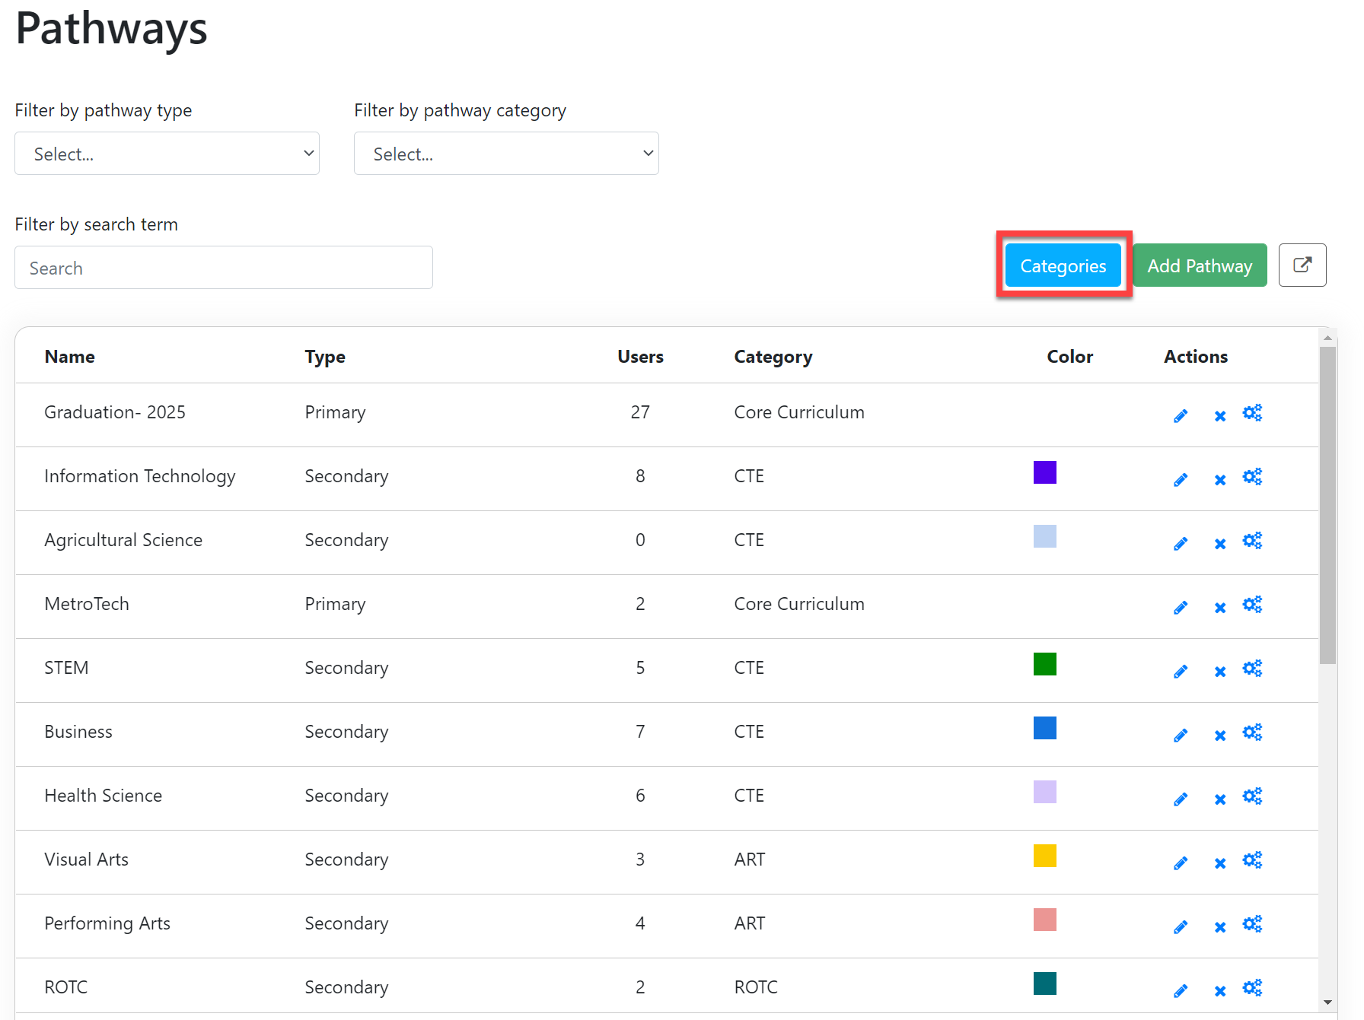The height and width of the screenshot is (1020, 1364).
Task: Click the Type column header
Action: (325, 357)
